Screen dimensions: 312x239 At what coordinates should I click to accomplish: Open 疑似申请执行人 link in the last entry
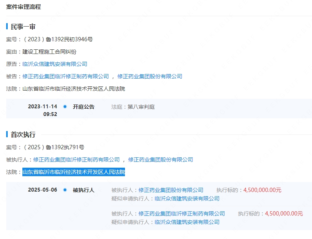[187, 222]
